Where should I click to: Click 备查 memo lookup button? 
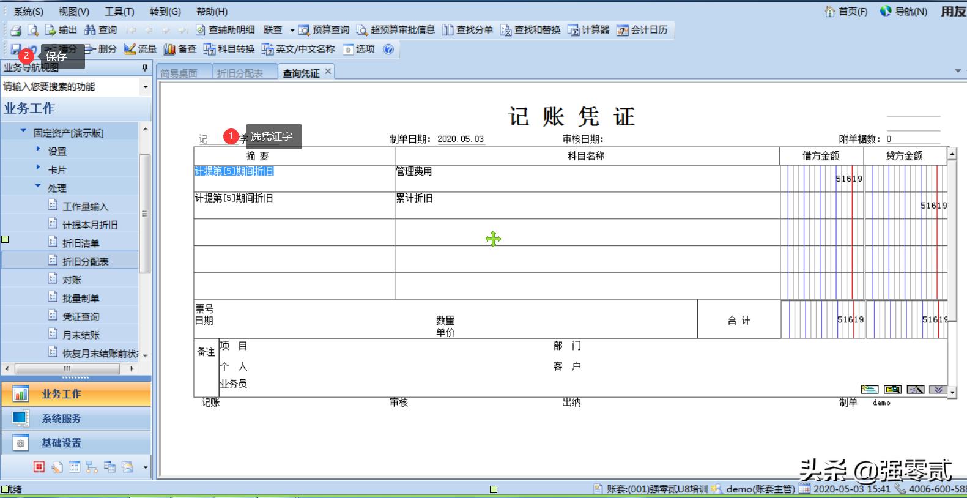[180, 49]
